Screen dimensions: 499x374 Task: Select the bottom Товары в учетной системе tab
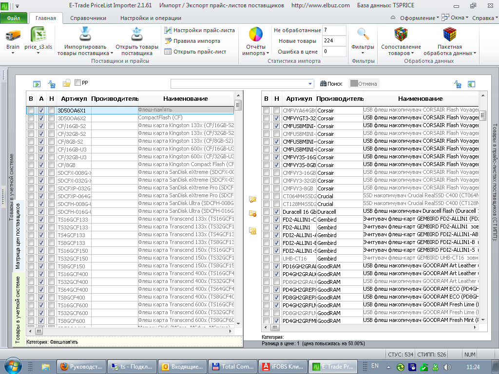coord(18,310)
